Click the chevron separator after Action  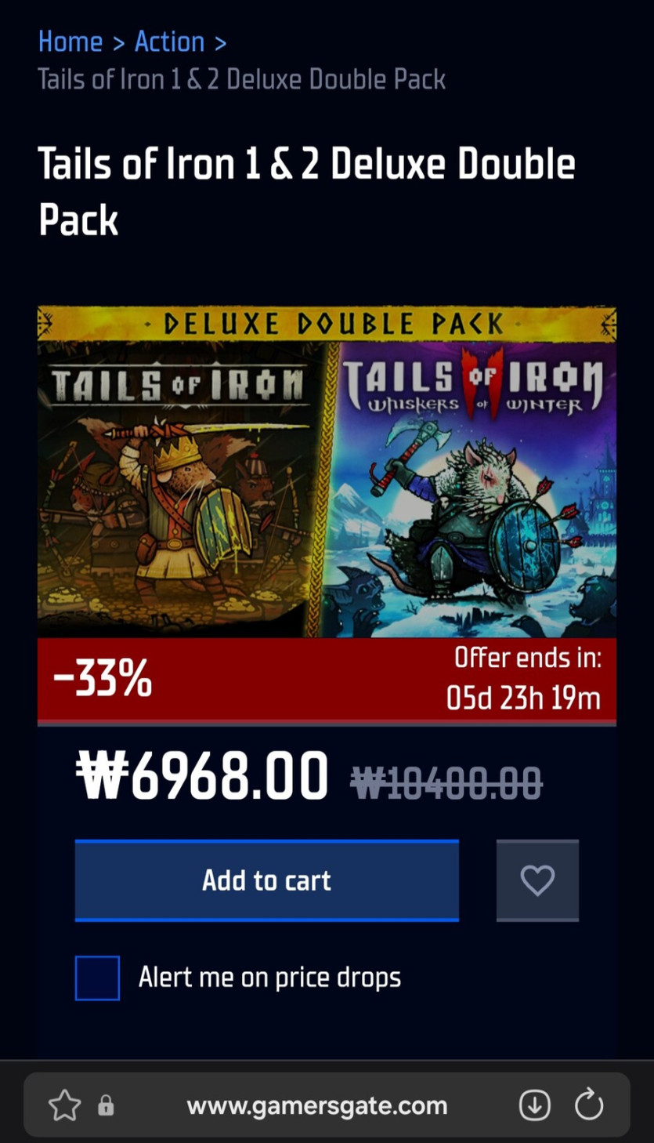[x=220, y=42]
